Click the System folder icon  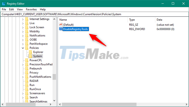pyautogui.click(x=30, y=56)
